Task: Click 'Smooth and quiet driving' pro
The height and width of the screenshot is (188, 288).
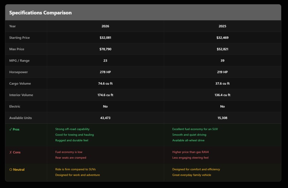Action: click(189, 135)
